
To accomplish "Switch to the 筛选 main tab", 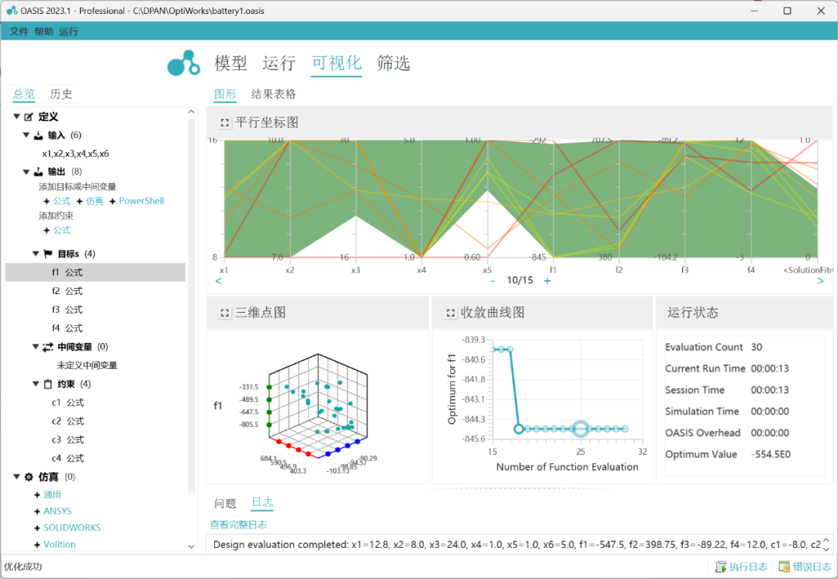I will tap(393, 63).
